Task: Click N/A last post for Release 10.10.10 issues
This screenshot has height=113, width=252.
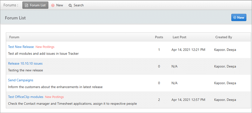Action: 174,66
